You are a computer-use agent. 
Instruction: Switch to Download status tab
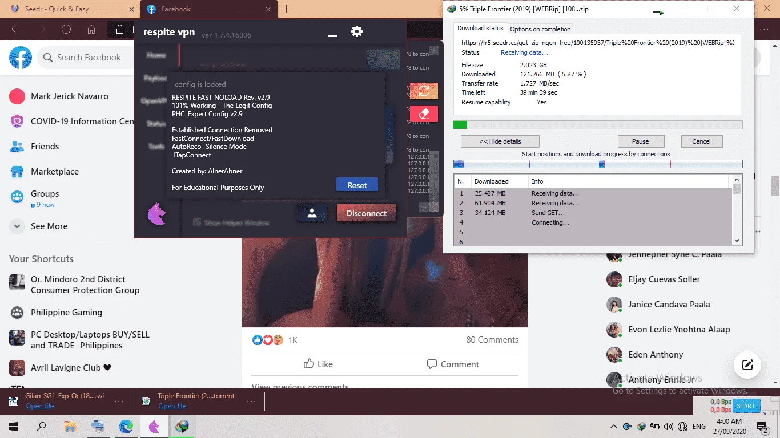coord(480,29)
